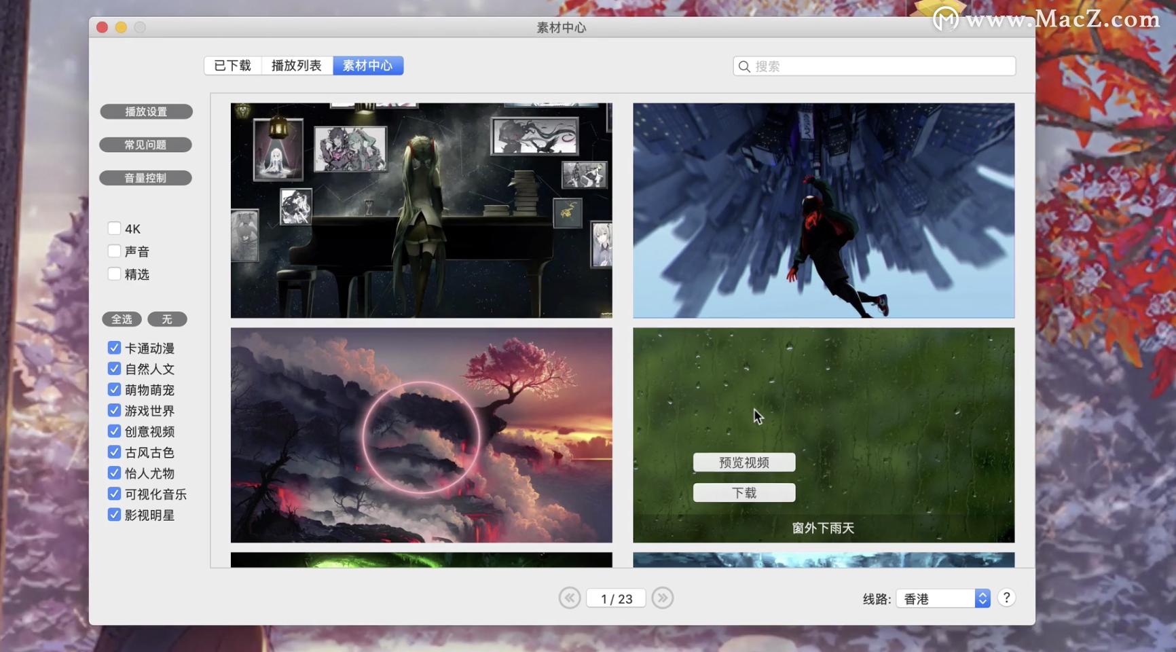Open 播放设置 settings
The width and height of the screenshot is (1176, 652).
pyautogui.click(x=146, y=111)
